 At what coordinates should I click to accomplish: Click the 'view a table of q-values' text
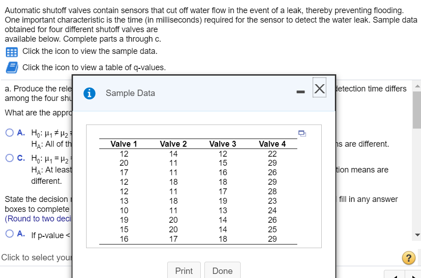tap(94, 67)
